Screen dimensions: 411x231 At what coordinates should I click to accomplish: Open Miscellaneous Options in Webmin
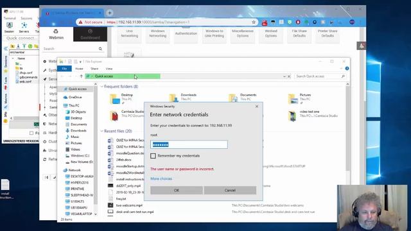243,33
